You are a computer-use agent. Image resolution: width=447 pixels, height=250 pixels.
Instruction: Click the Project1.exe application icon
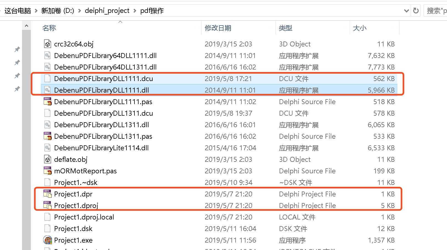(48, 240)
